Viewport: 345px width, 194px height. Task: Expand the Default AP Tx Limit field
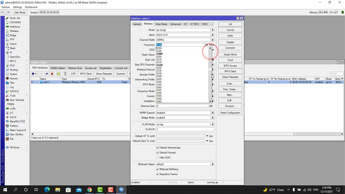tap(207, 136)
